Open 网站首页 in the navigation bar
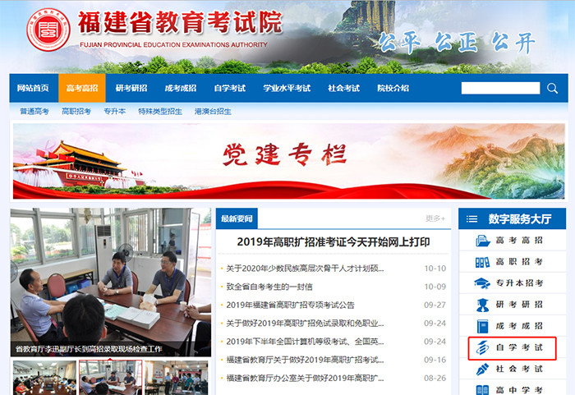 [x=34, y=89]
